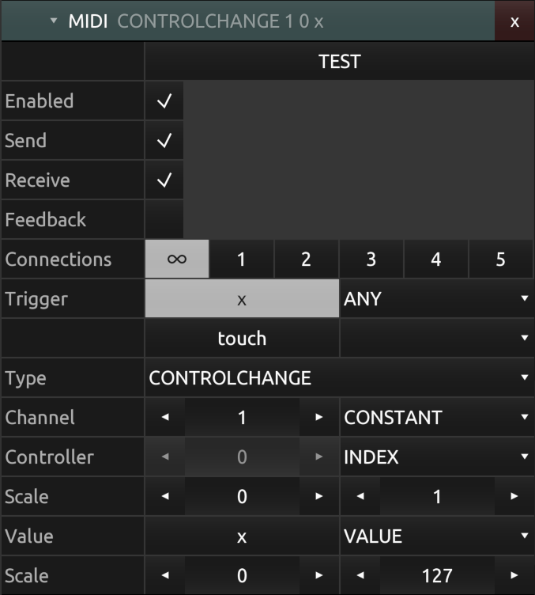The image size is (535, 595).
Task: Increase the Controller Scale minimum value
Action: 319,496
